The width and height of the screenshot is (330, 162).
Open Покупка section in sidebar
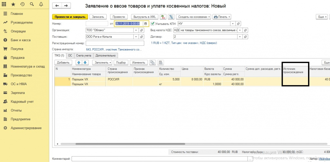[17, 49]
